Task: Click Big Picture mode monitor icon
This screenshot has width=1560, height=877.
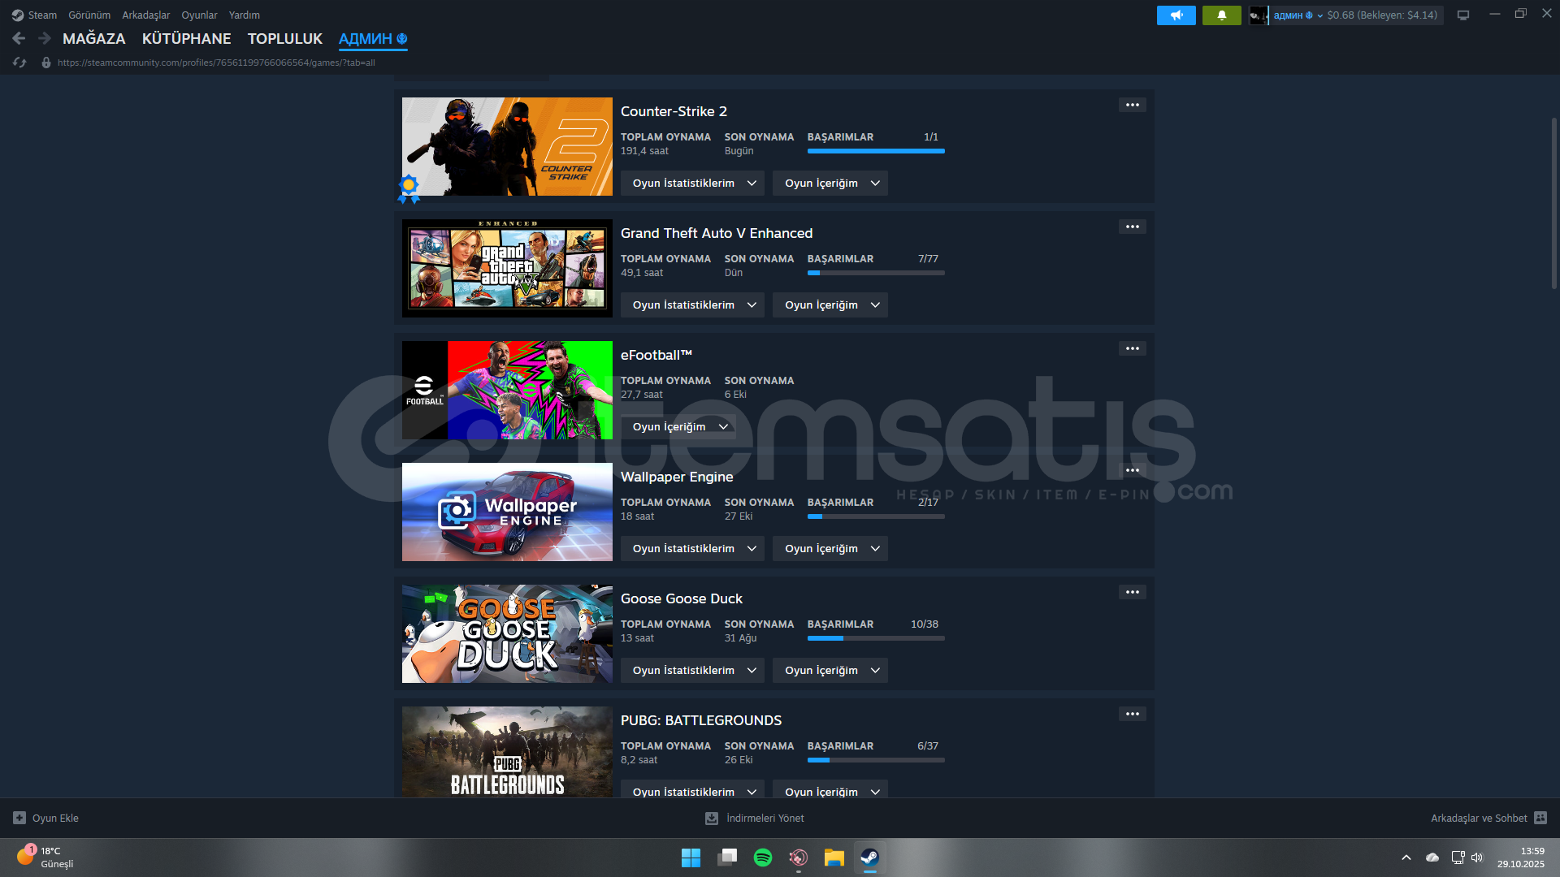Action: coord(1463,15)
